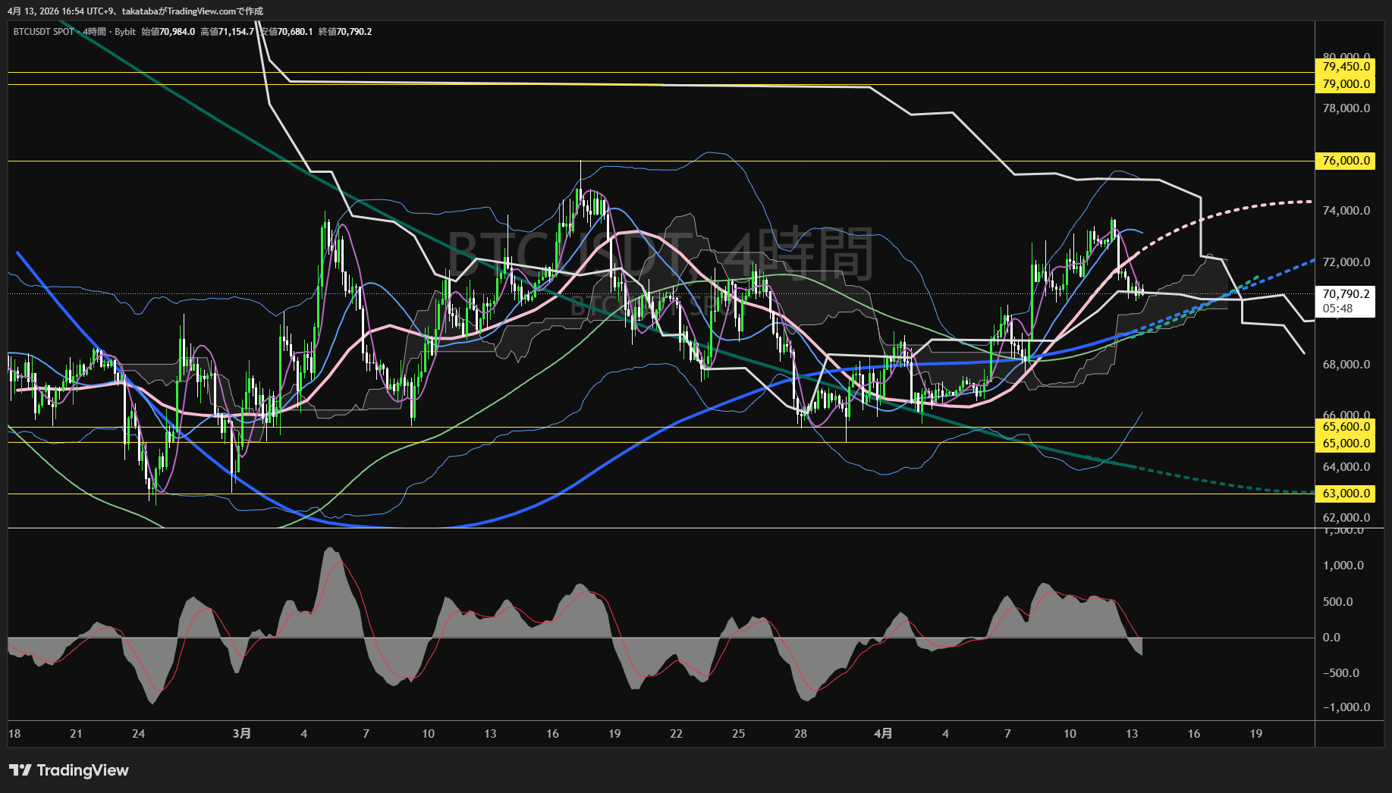Select the 79,450.0 yellow price tag
This screenshot has width=1392, height=793.
(x=1345, y=67)
